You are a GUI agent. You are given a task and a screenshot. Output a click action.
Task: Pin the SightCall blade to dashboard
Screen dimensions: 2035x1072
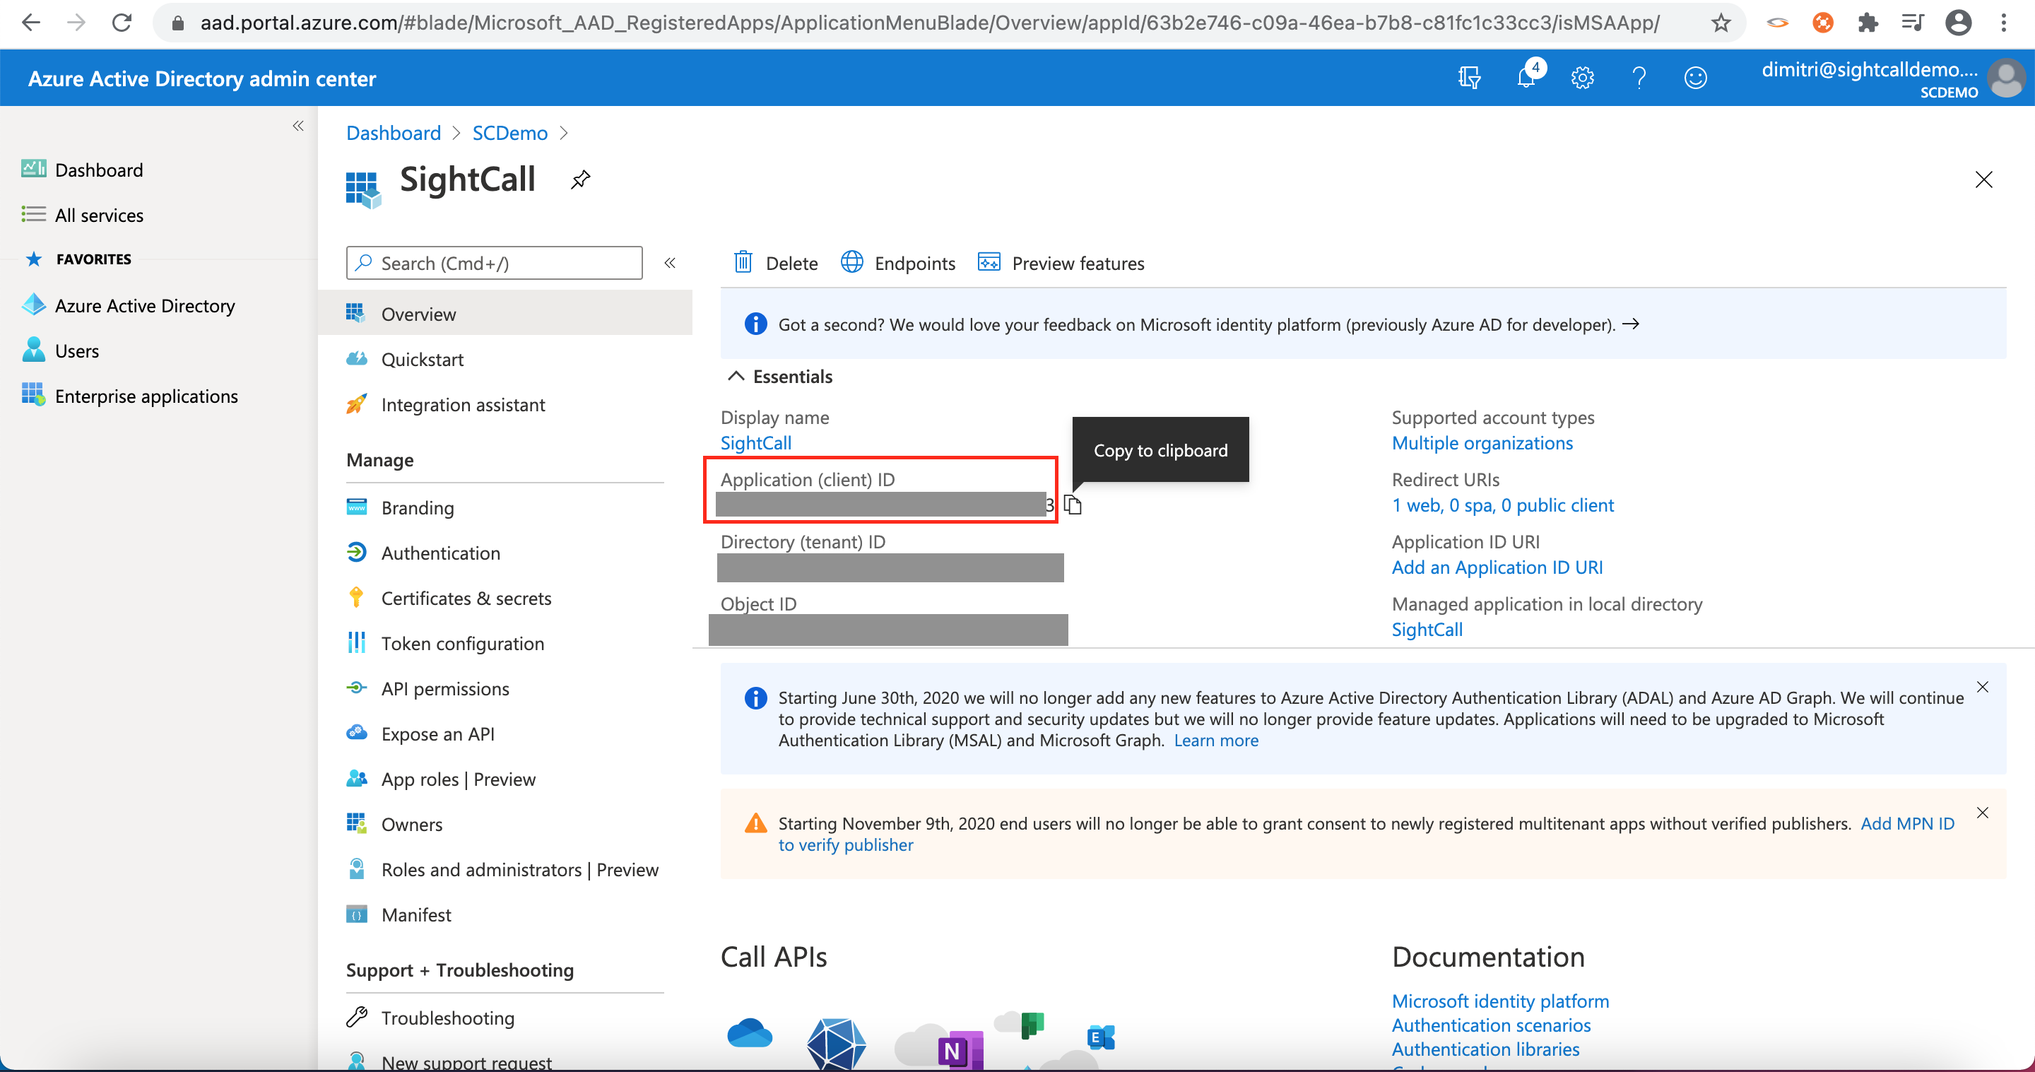click(580, 179)
